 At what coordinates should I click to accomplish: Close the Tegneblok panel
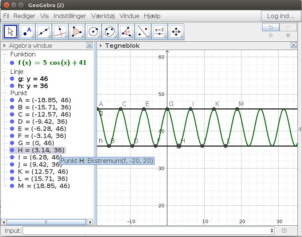293,45
